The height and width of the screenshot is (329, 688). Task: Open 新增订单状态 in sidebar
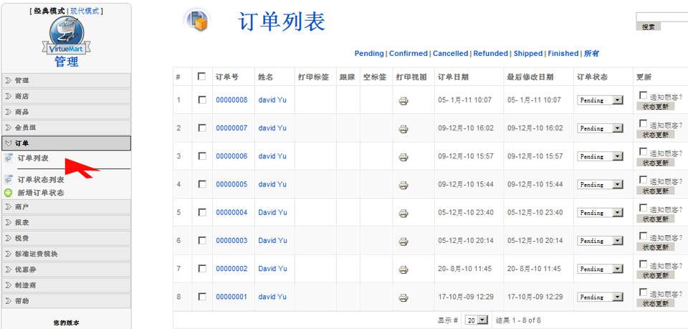pyautogui.click(x=41, y=193)
